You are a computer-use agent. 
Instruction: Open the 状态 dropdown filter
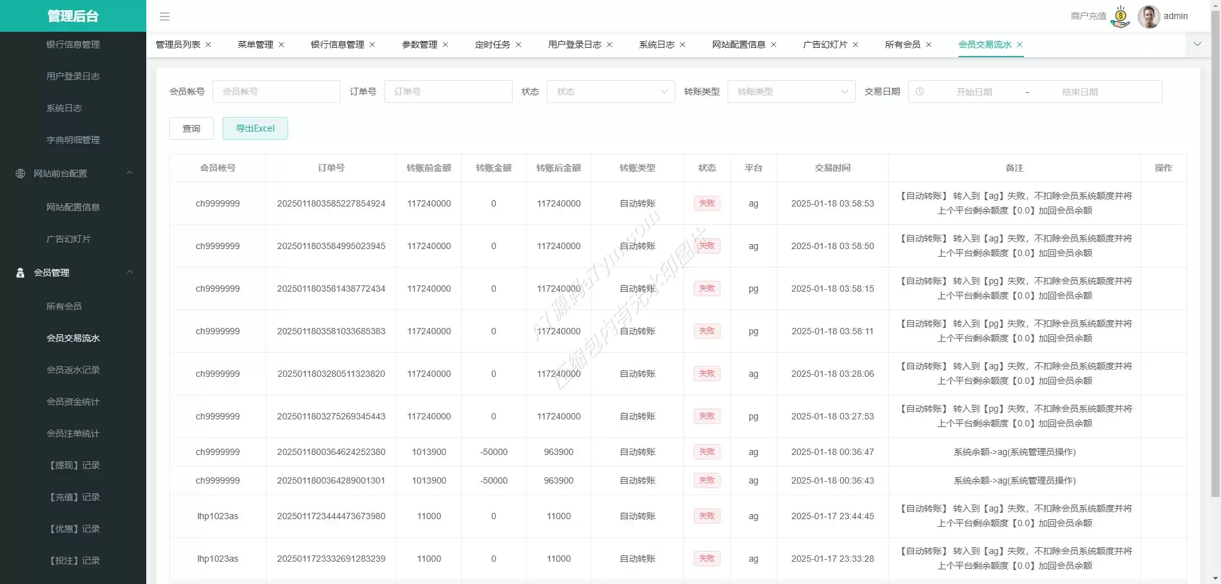tap(610, 92)
